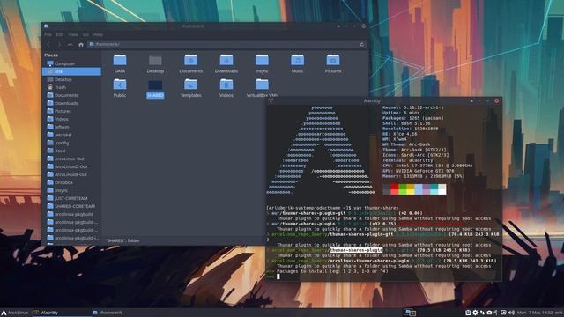This screenshot has height=317, width=564.
Task: Open the settings gear tray icon
Action: pyautogui.click(x=475, y=313)
